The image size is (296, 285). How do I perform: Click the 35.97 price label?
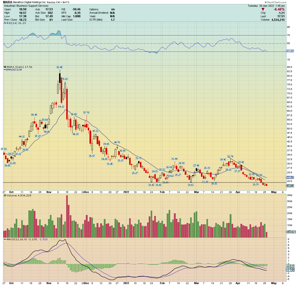pyautogui.click(x=92, y=156)
